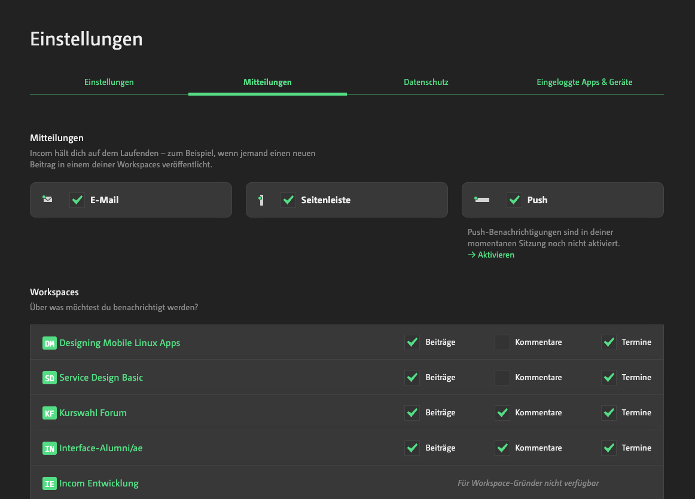Screen dimensions: 695x499
Task: Open Eingeloggte Apps & Geräte tab
Action: click(584, 82)
